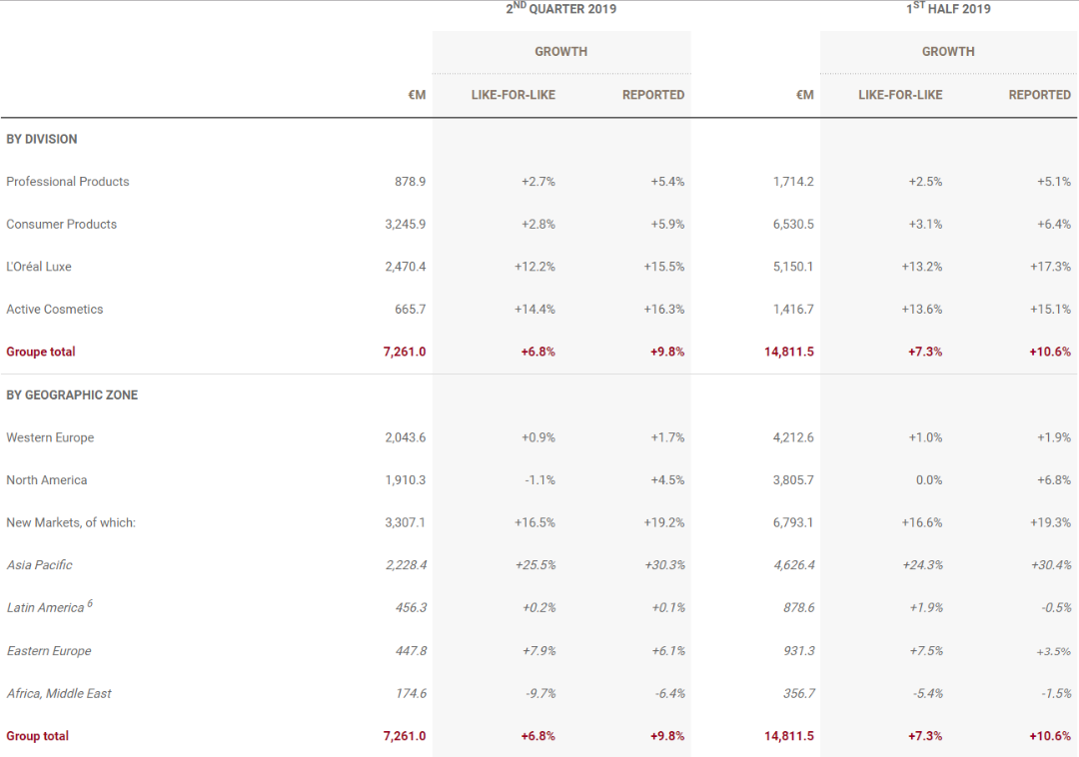Click the BY GEOGRAPHIC ZONE section heading
The width and height of the screenshot is (1079, 757).
[72, 395]
